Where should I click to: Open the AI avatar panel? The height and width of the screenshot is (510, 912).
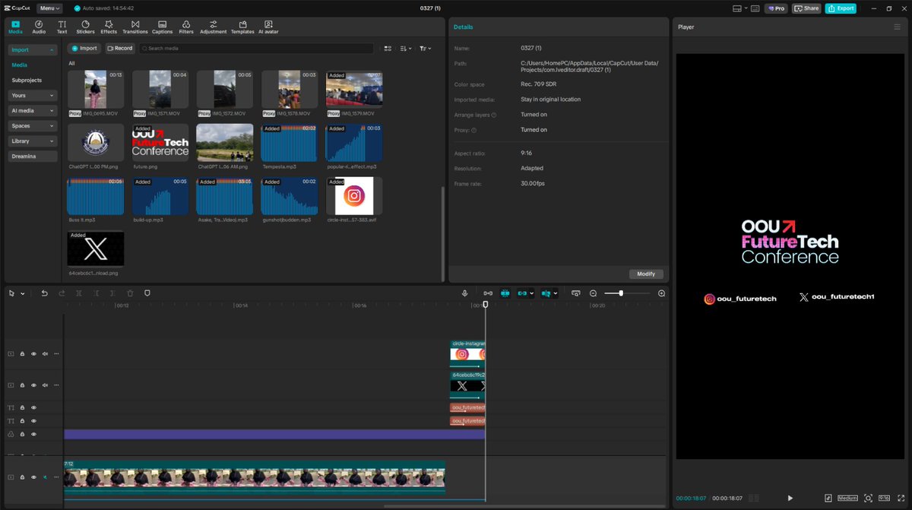pyautogui.click(x=268, y=27)
